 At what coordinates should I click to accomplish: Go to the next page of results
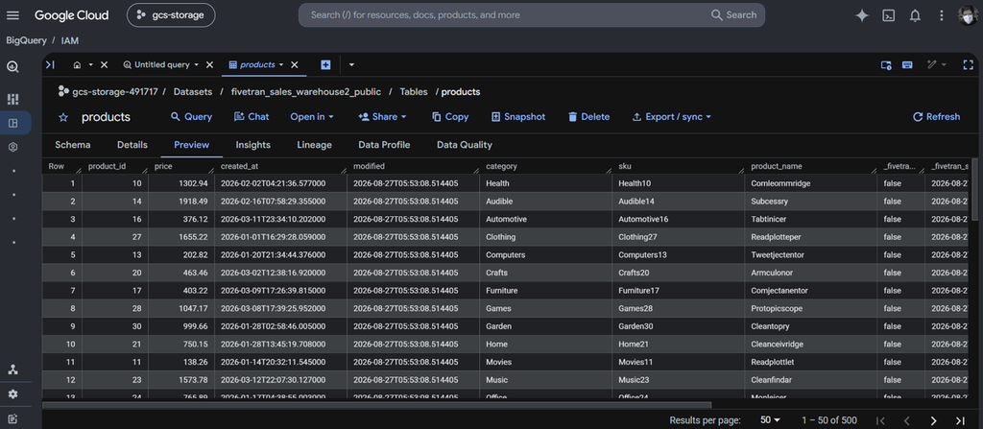pyautogui.click(x=933, y=420)
